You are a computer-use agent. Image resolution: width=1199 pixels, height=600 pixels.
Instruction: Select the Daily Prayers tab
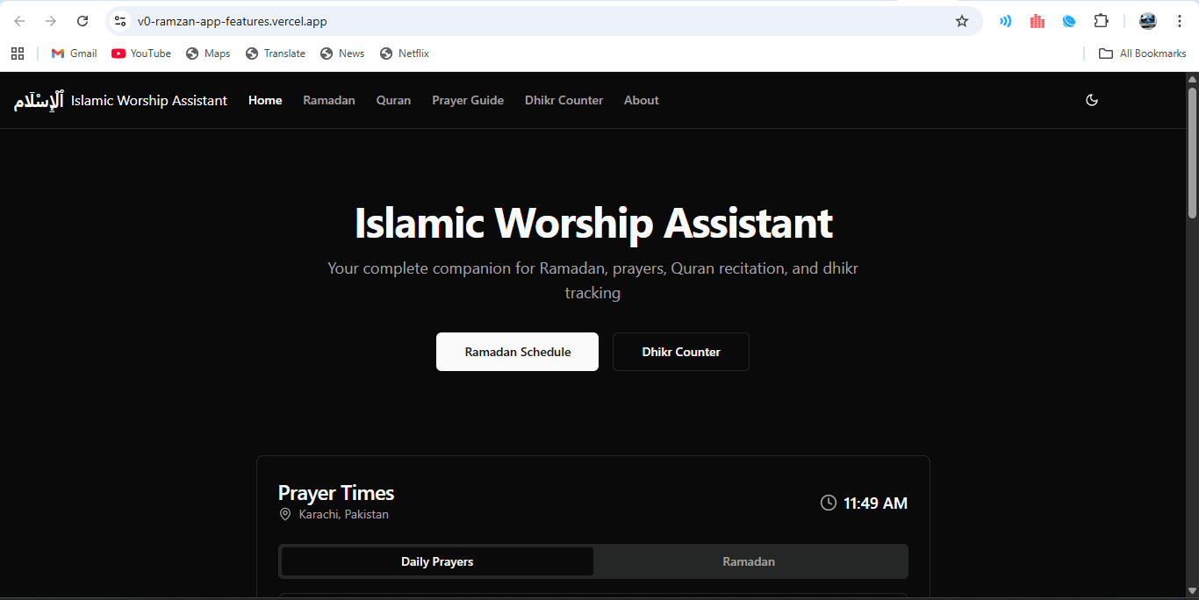coord(437,561)
